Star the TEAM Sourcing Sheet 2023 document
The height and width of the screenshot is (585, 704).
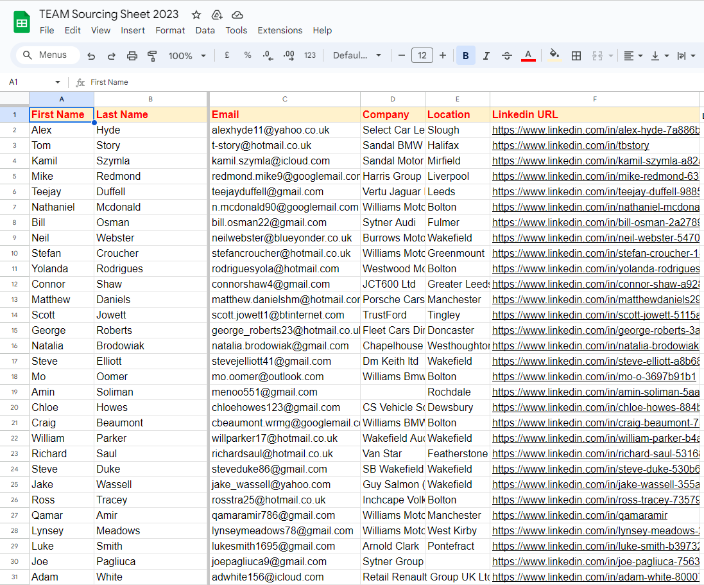pyautogui.click(x=196, y=15)
